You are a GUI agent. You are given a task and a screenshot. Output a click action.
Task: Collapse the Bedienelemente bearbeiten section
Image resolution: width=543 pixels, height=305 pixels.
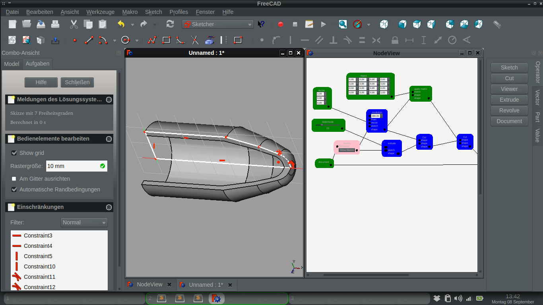(109, 139)
